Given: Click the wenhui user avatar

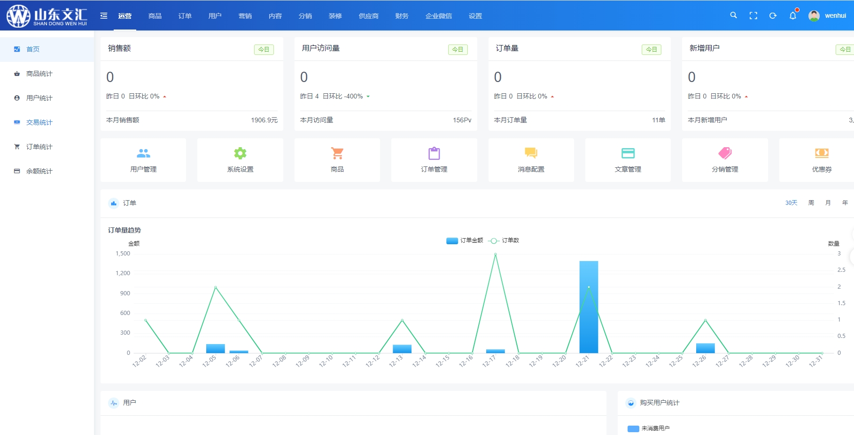Looking at the screenshot, I should (814, 15).
